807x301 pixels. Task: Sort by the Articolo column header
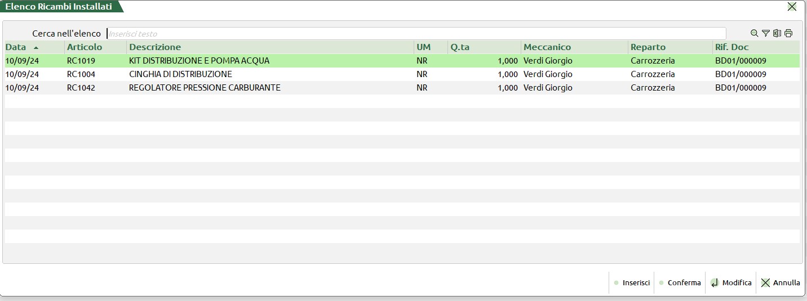pos(85,47)
